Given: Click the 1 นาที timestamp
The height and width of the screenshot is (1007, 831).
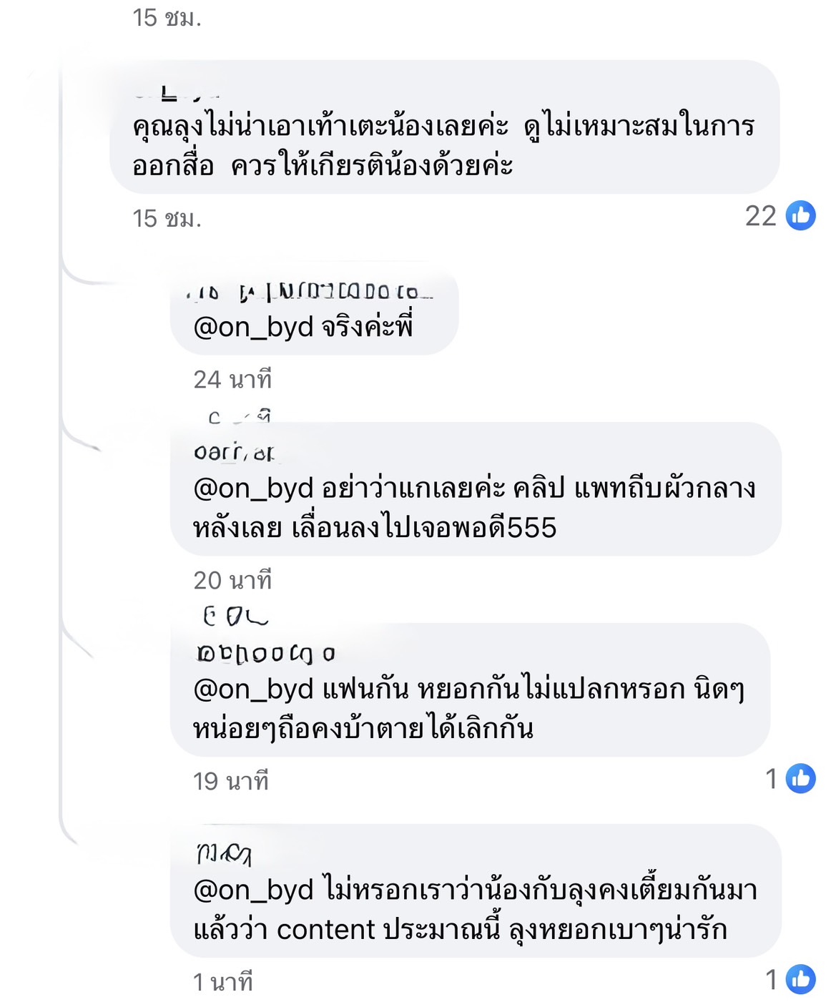Looking at the screenshot, I should tap(222, 982).
